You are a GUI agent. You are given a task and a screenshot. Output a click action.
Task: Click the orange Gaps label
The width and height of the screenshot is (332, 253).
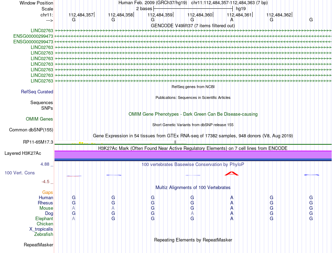48,192
